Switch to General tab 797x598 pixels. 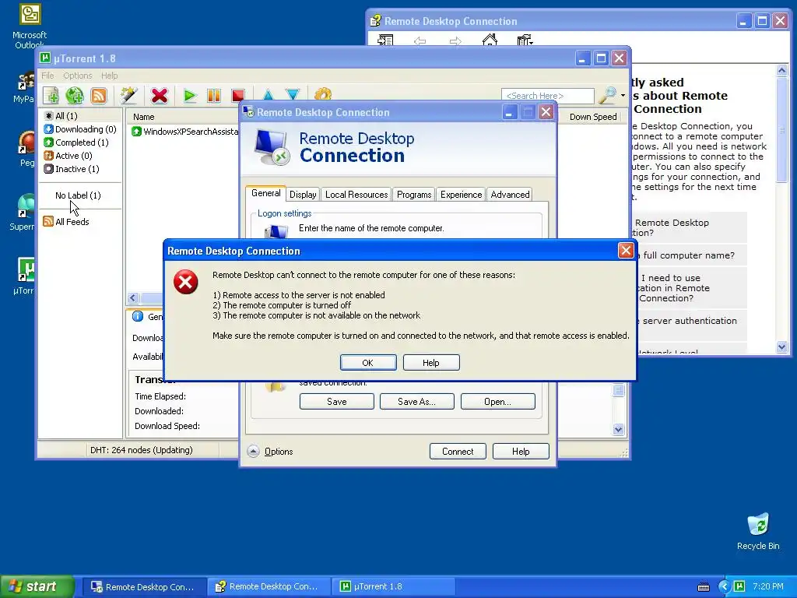[x=266, y=193]
